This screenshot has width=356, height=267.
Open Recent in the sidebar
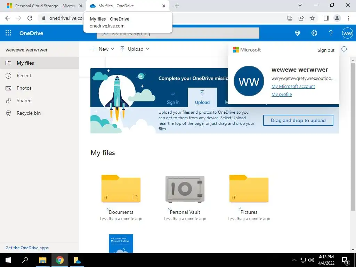pyautogui.click(x=40, y=75)
